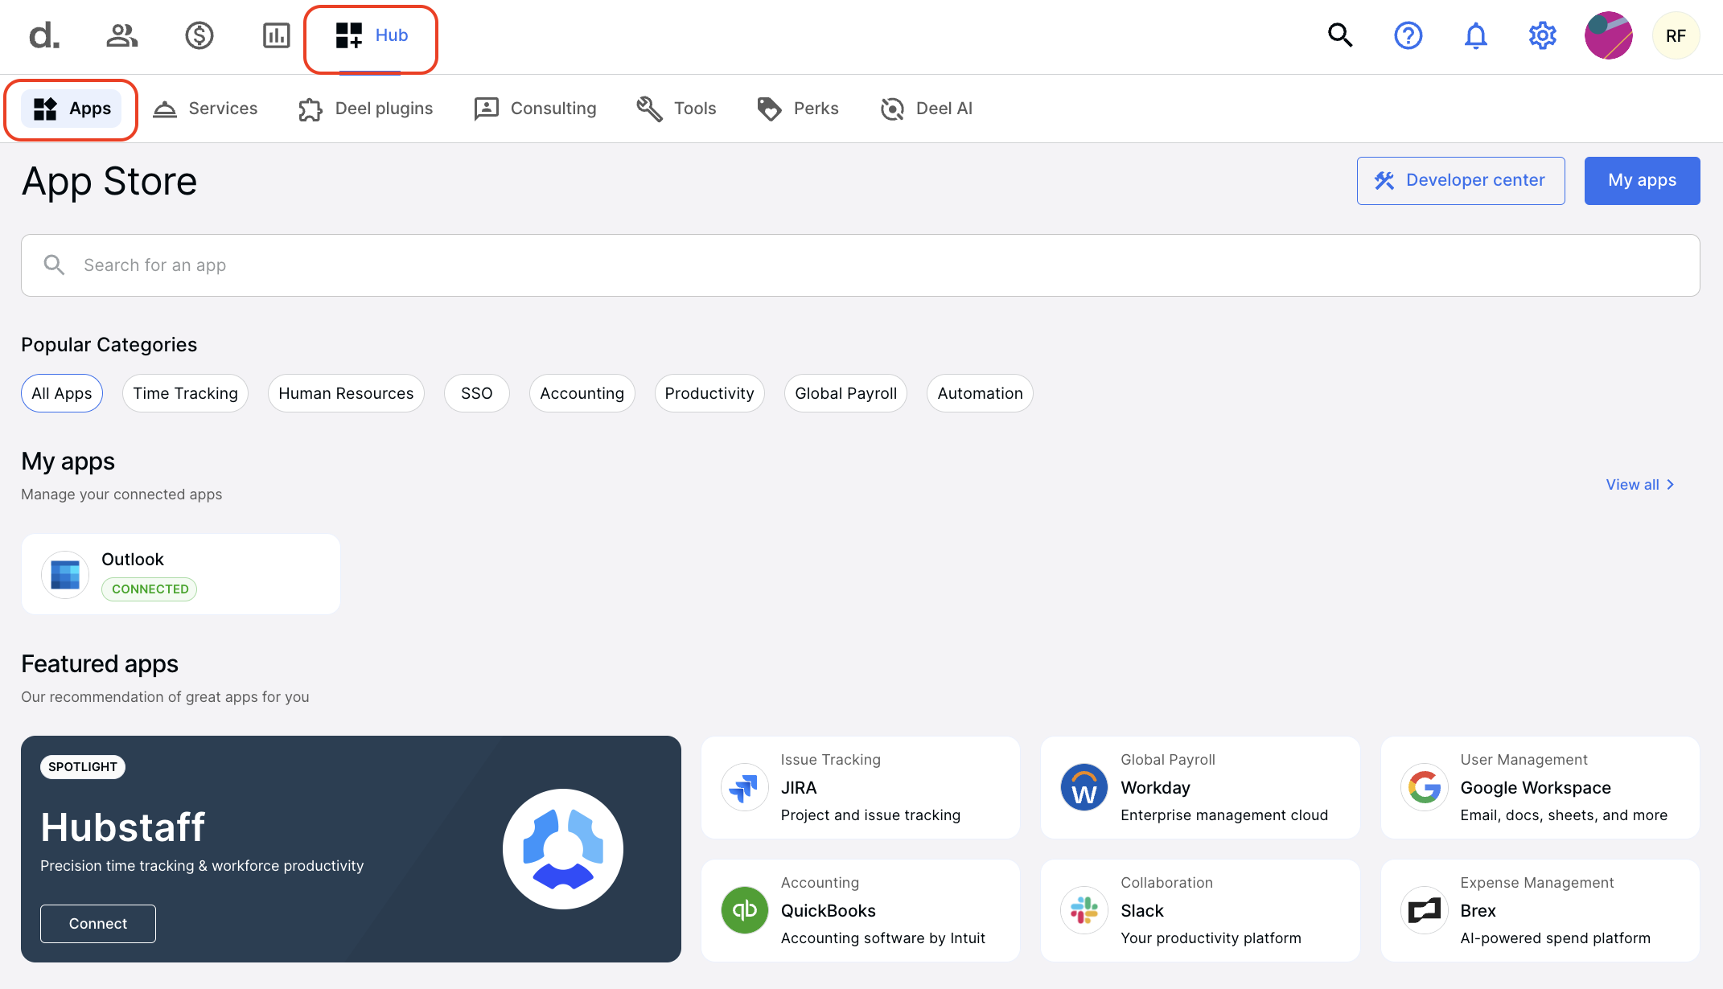1723x989 pixels.
Task: Click 'AI-powered spend platform' text
Action: tap(1555, 938)
